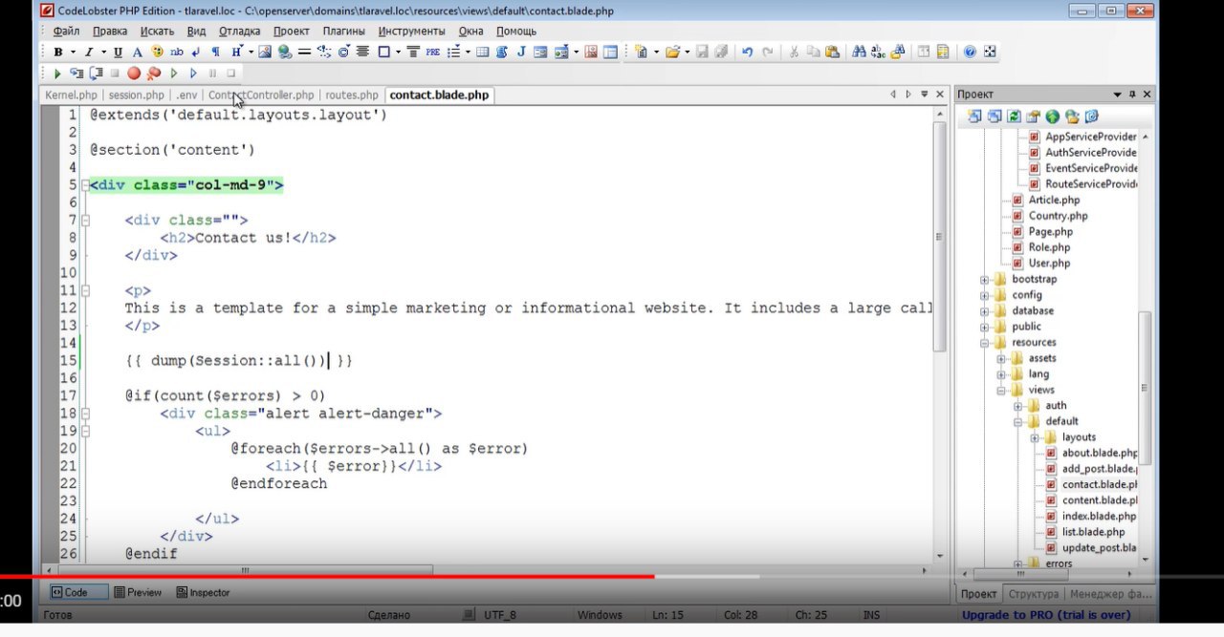Start debugging with green play icon
This screenshot has width=1224, height=637.
tap(57, 73)
